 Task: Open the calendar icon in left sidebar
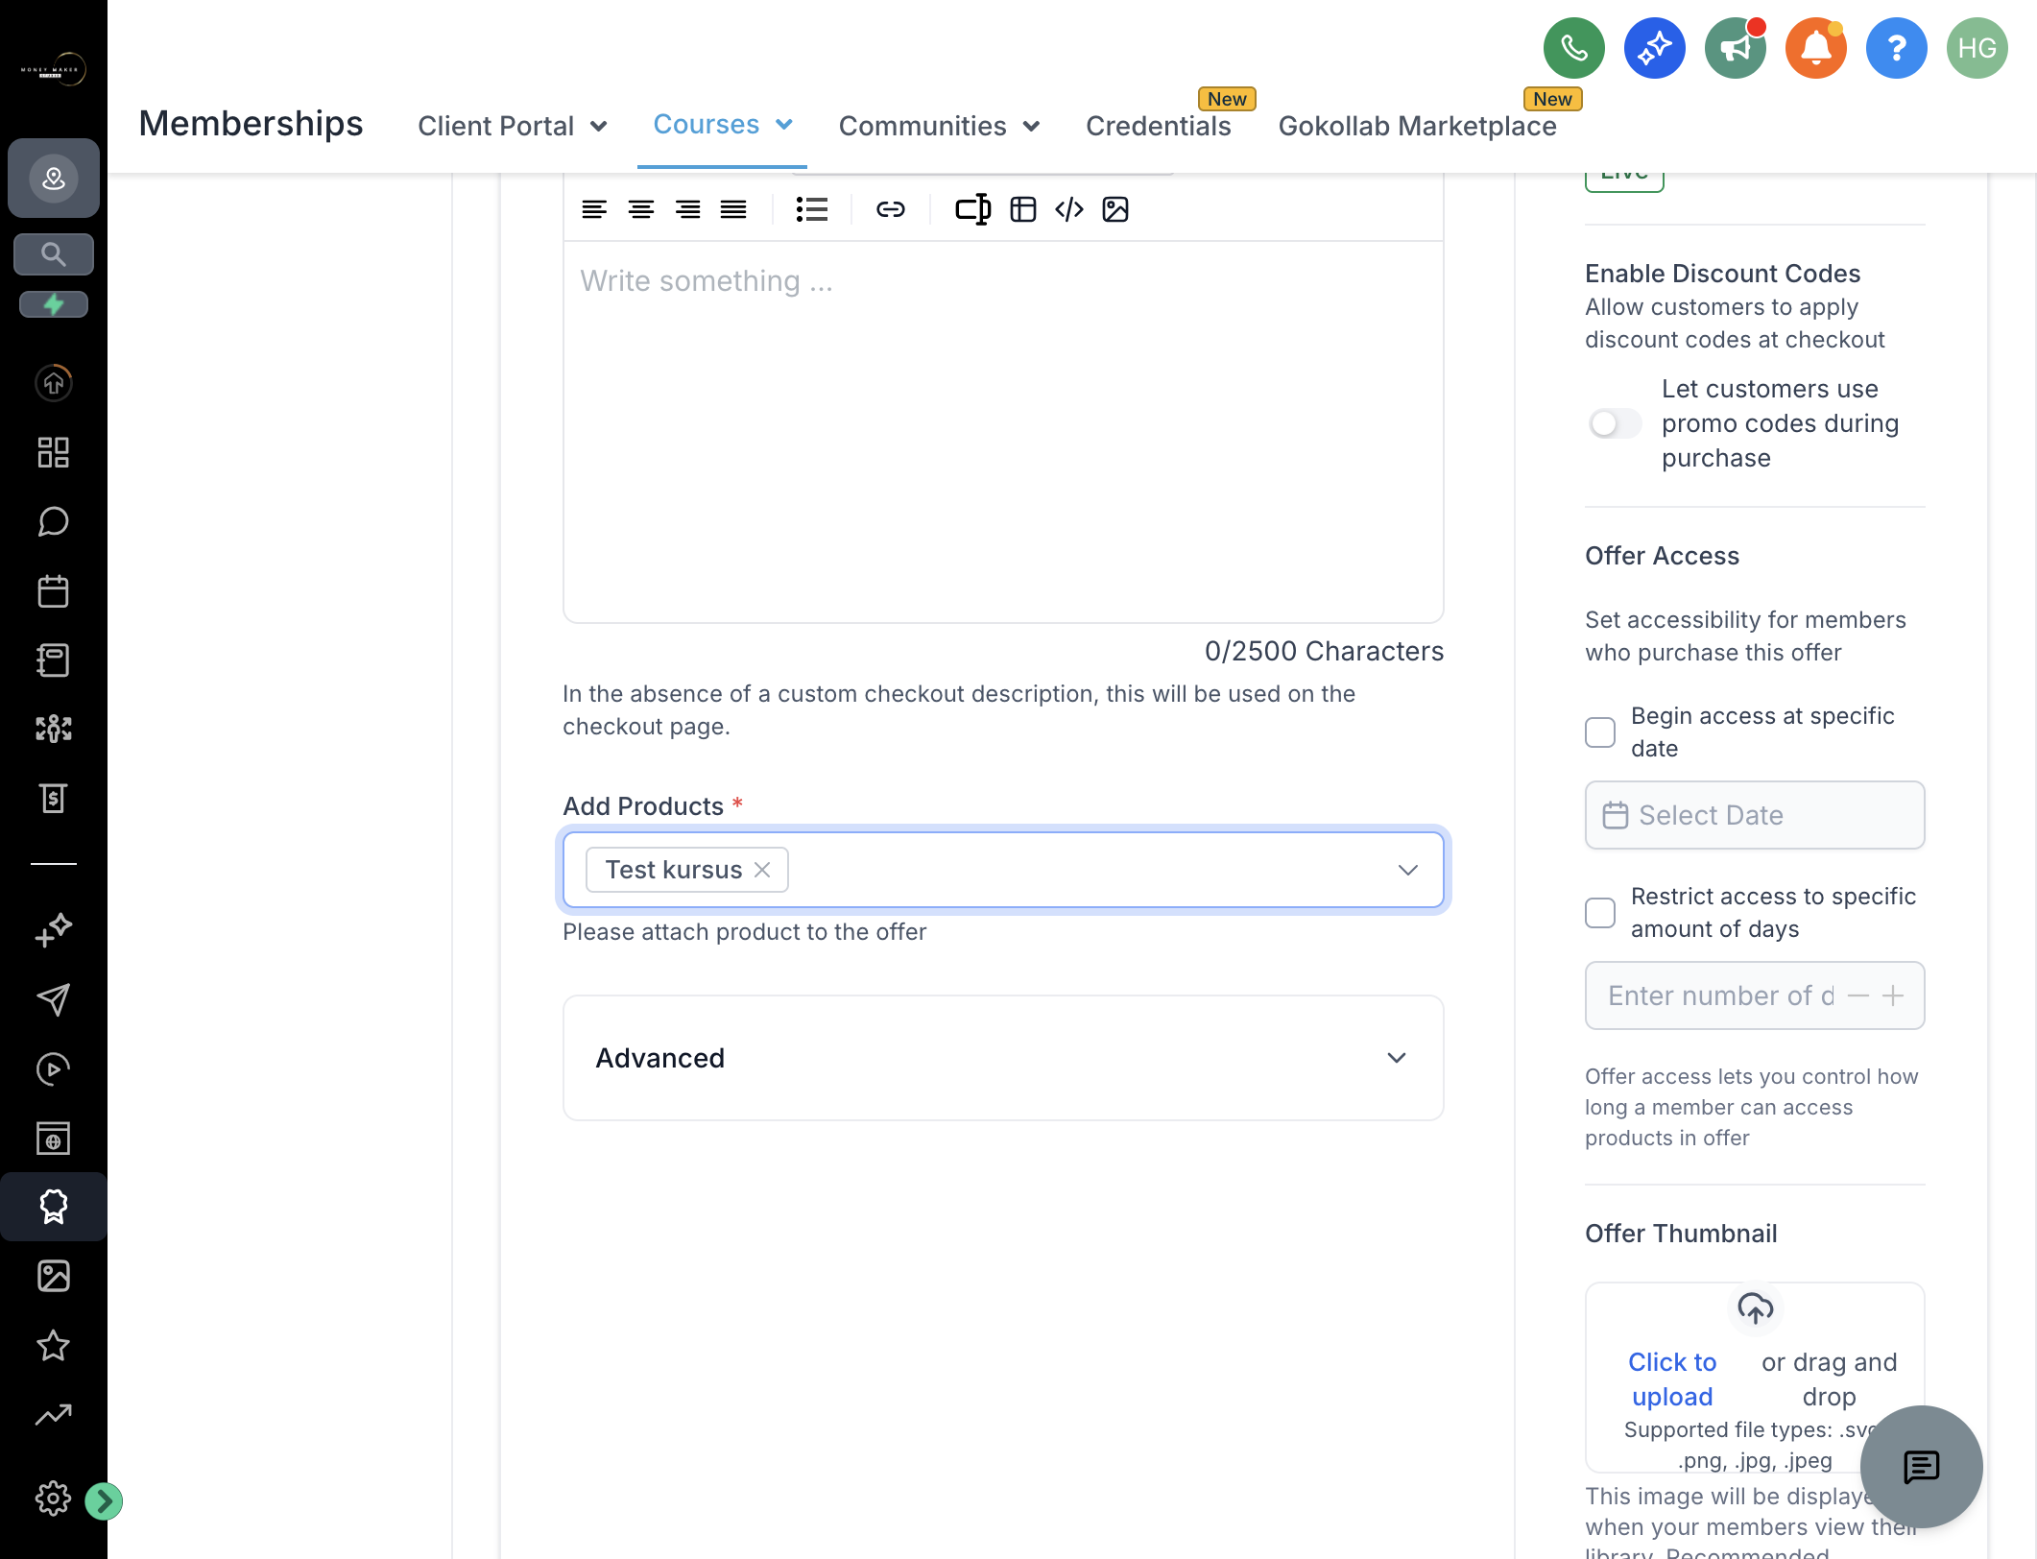(54, 591)
